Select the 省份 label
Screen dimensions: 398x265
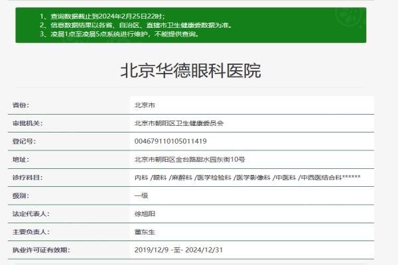coord(21,105)
